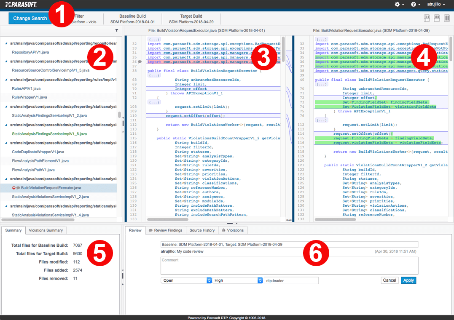The height and width of the screenshot is (320, 454).
Task: Open the help question mark menu
Action: [415, 4]
